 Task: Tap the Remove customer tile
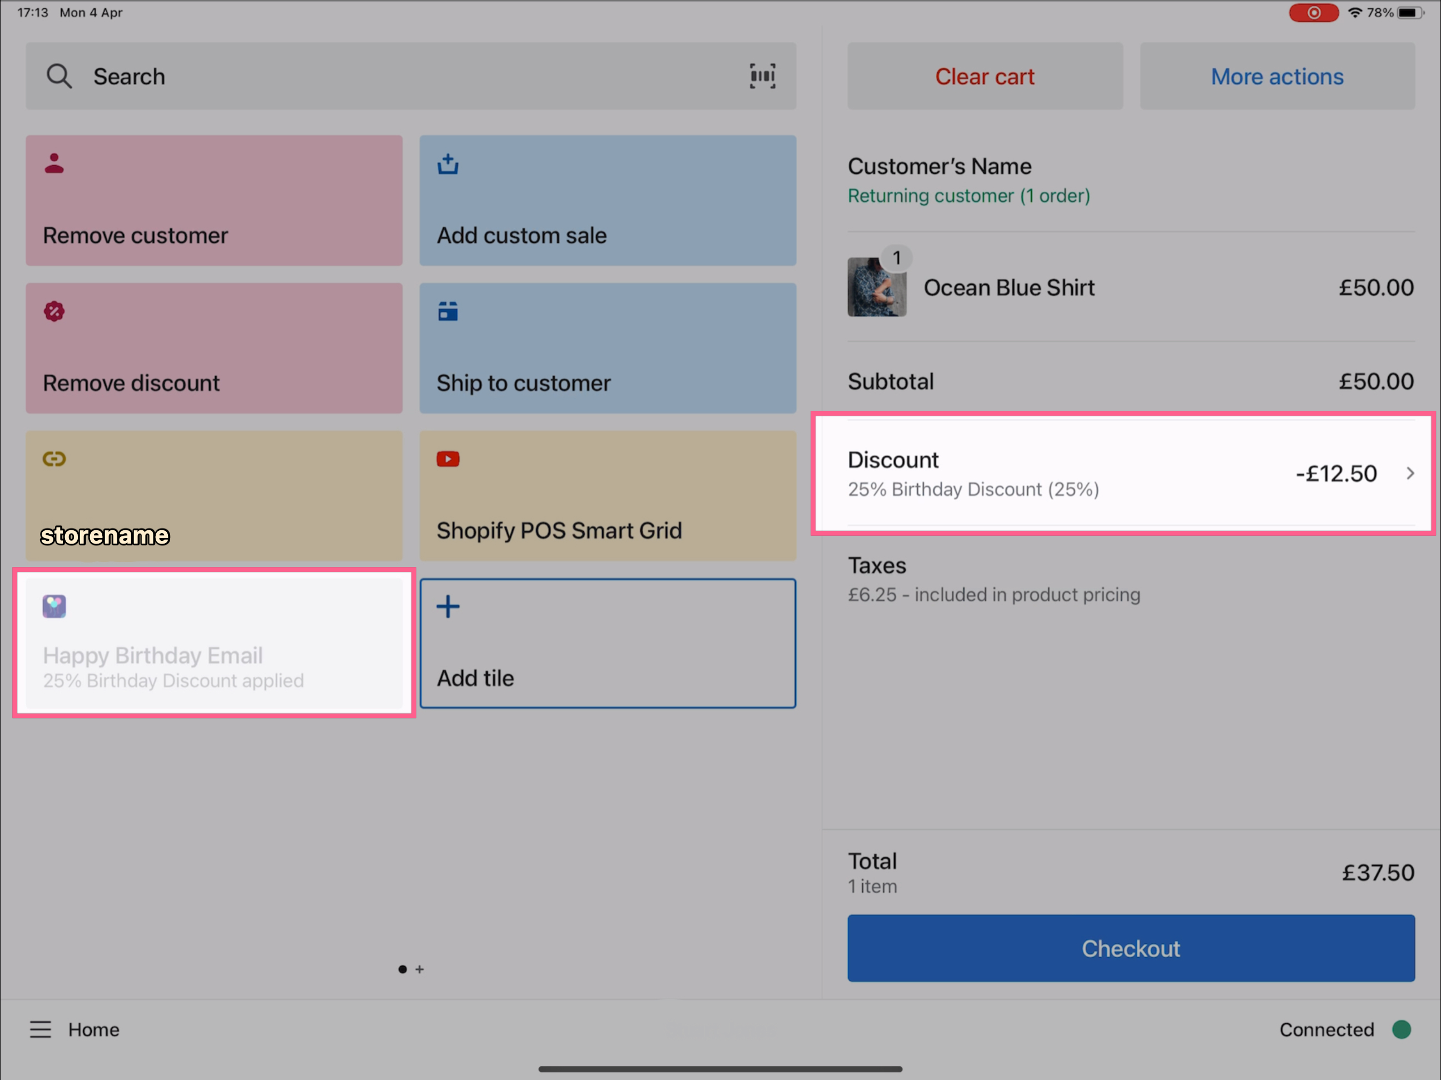(x=213, y=200)
